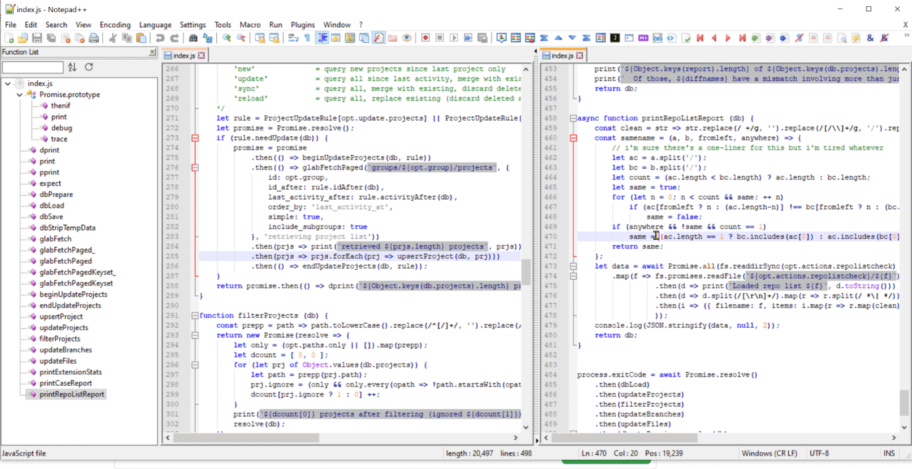Viewport: 912px width, 469px height.
Task: Toggle Synchronize Vertical Scrolling icon
Action: click(260, 38)
